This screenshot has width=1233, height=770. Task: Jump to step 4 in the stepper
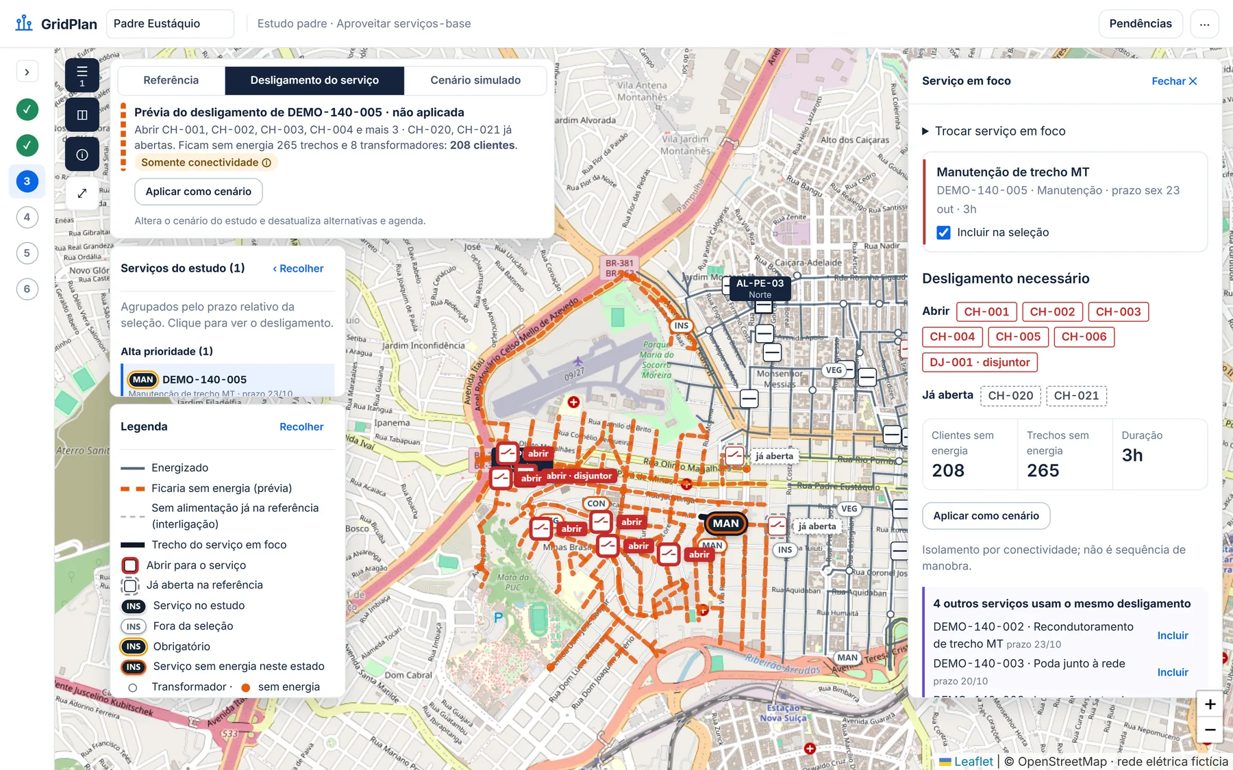27,217
